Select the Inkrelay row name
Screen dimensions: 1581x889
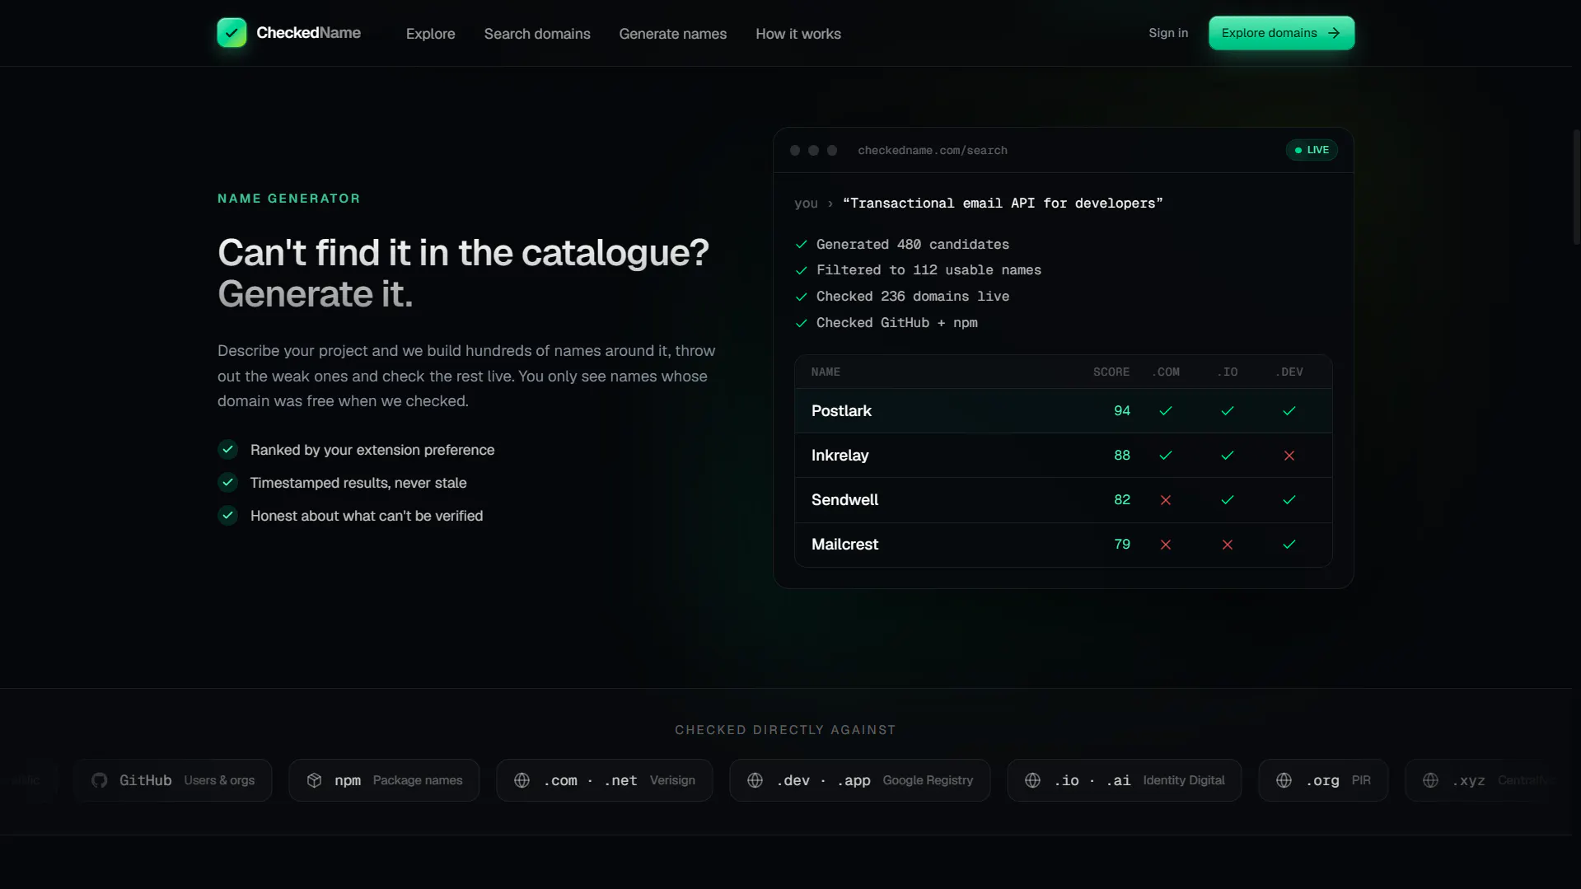point(840,455)
